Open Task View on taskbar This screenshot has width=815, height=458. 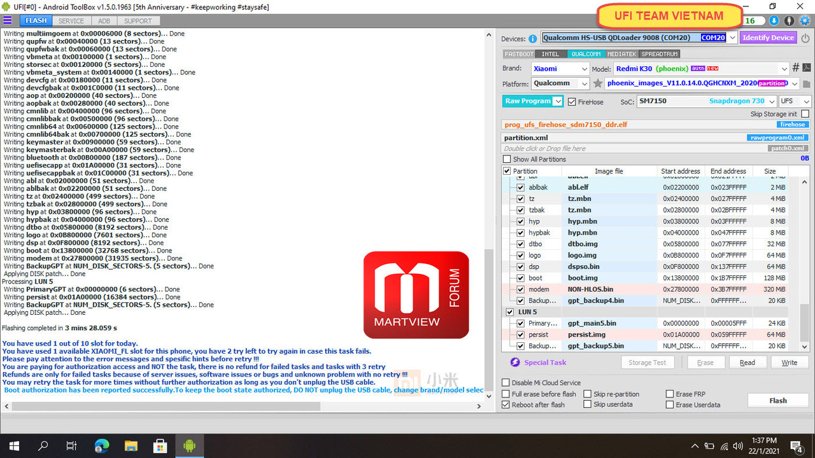72,446
